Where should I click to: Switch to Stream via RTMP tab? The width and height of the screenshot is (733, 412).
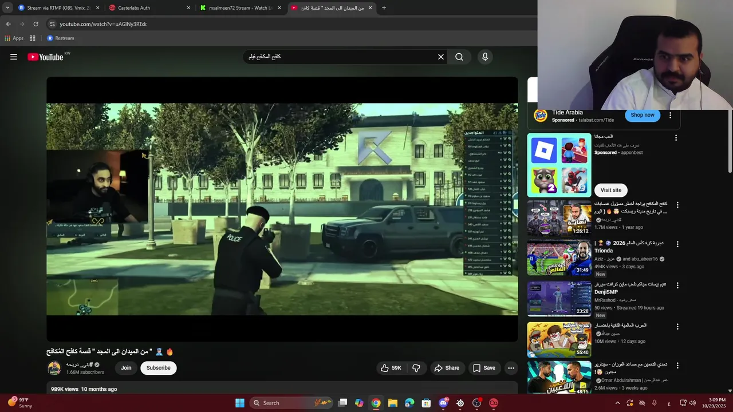click(x=59, y=8)
